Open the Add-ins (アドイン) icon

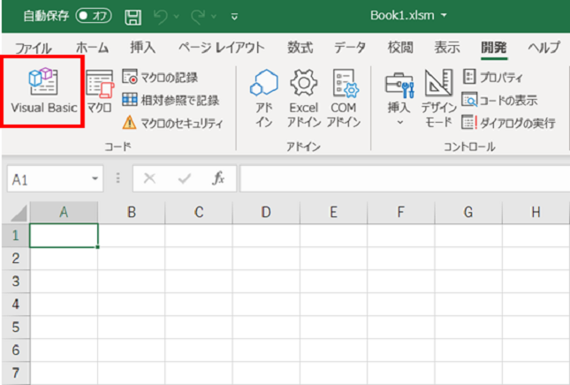point(264,98)
